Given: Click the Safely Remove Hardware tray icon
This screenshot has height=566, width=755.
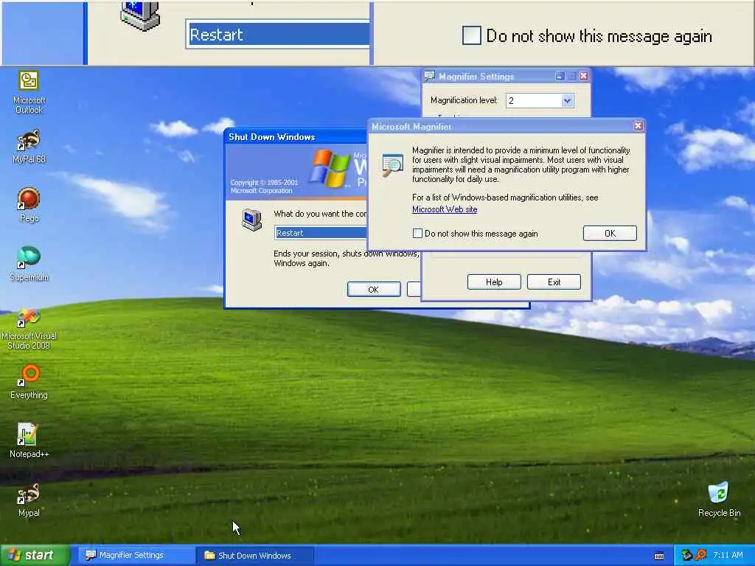Looking at the screenshot, I should coord(686,555).
